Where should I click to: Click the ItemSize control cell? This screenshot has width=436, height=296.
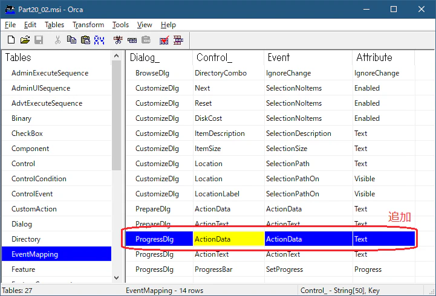click(229, 149)
